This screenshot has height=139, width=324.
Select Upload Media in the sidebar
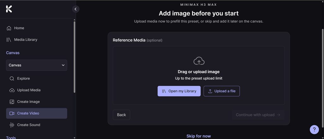[37, 90]
